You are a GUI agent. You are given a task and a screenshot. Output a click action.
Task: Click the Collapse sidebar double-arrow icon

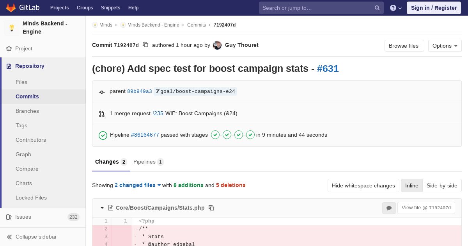[x=9, y=237]
